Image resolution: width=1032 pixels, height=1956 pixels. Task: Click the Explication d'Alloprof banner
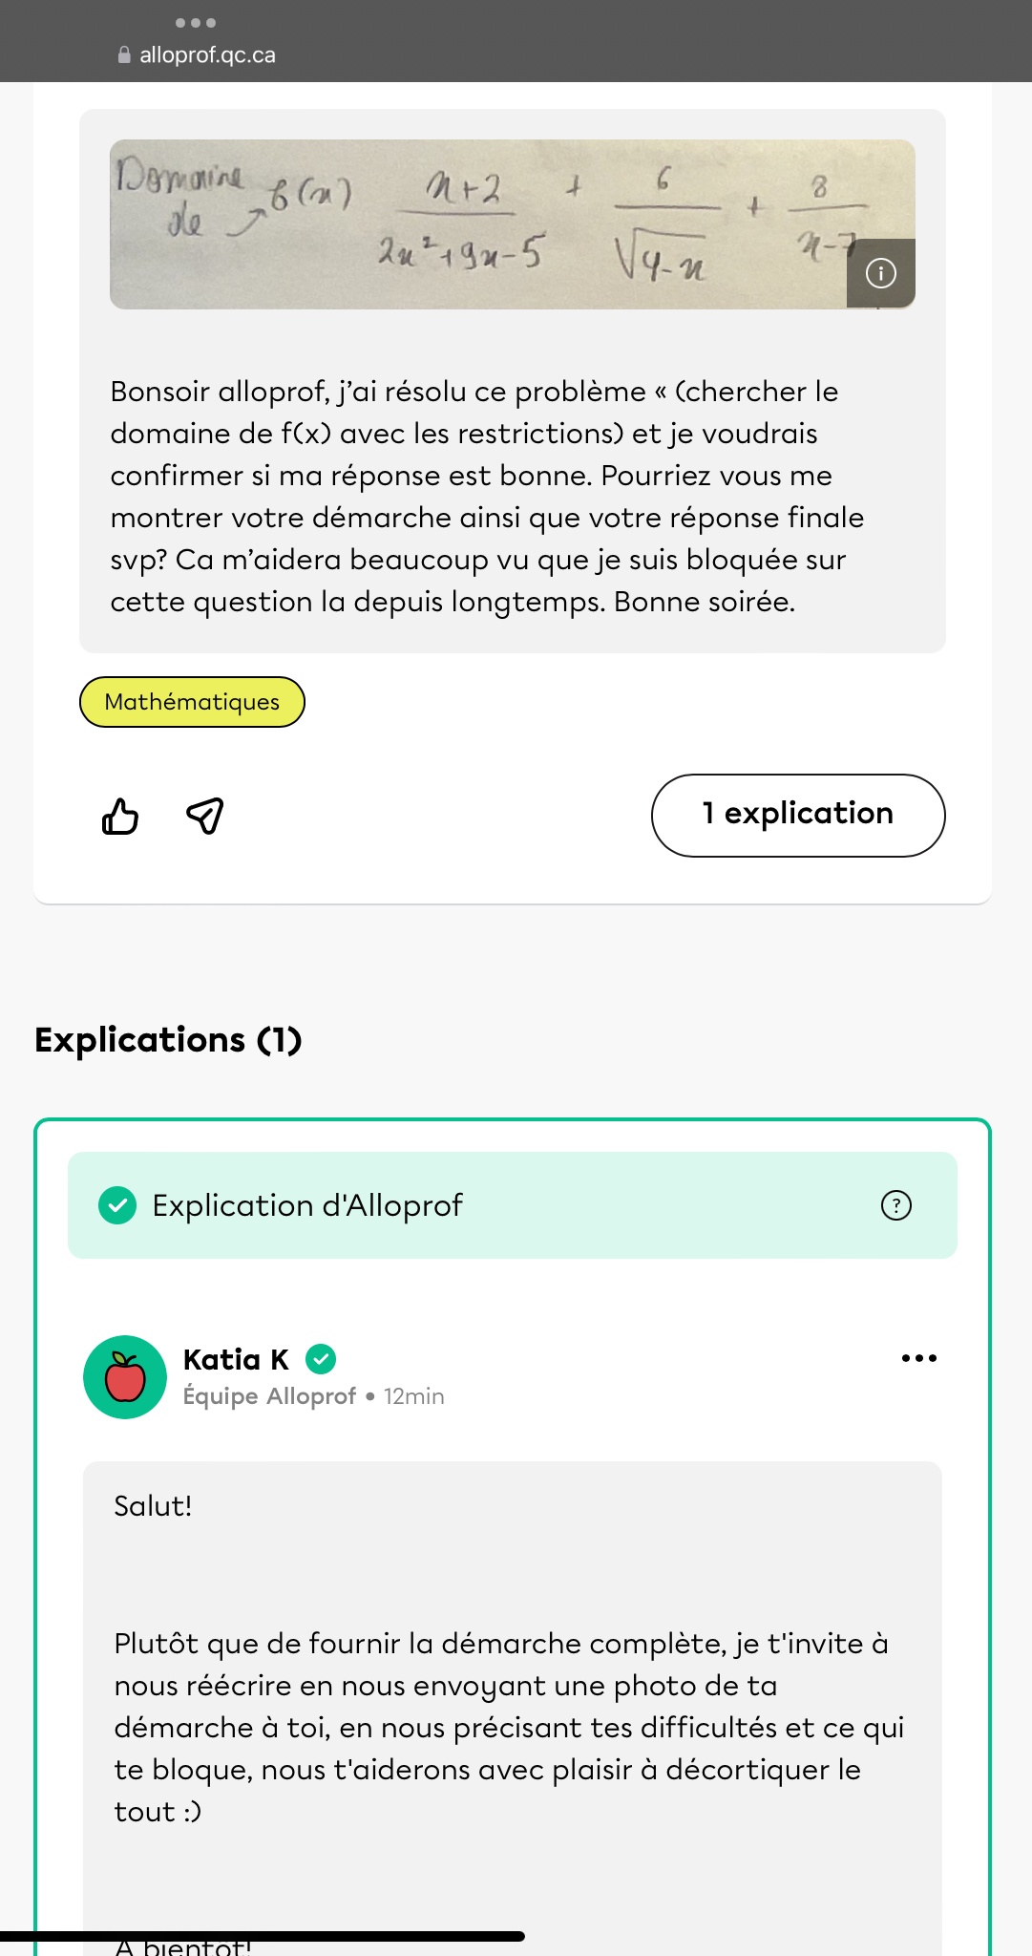pyautogui.click(x=512, y=1205)
